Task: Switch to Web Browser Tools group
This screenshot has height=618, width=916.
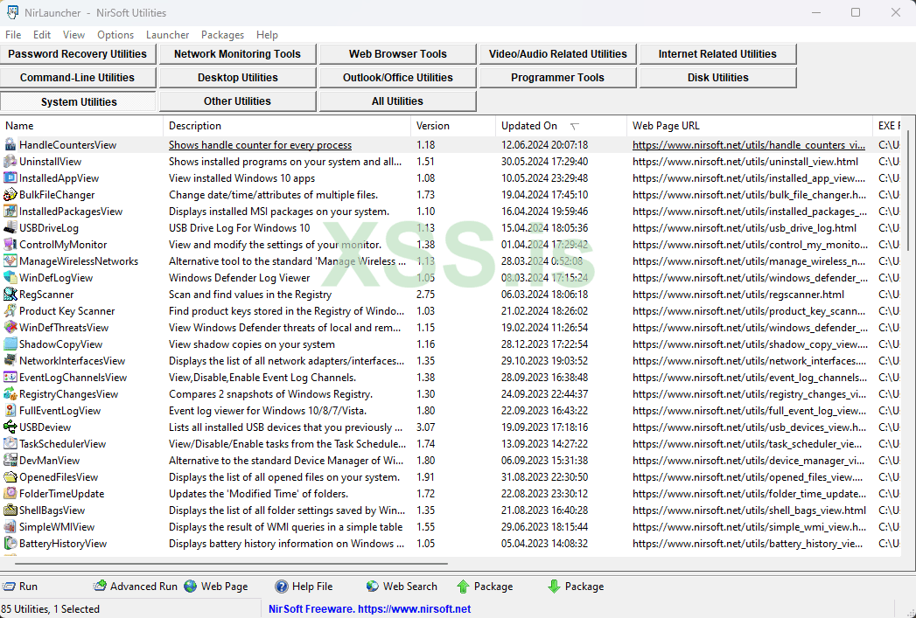Action: 397,53
